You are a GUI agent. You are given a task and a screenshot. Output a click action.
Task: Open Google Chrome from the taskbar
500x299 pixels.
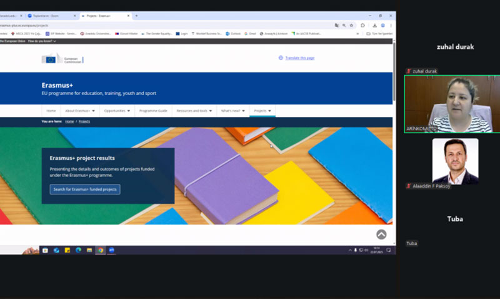tap(101, 250)
